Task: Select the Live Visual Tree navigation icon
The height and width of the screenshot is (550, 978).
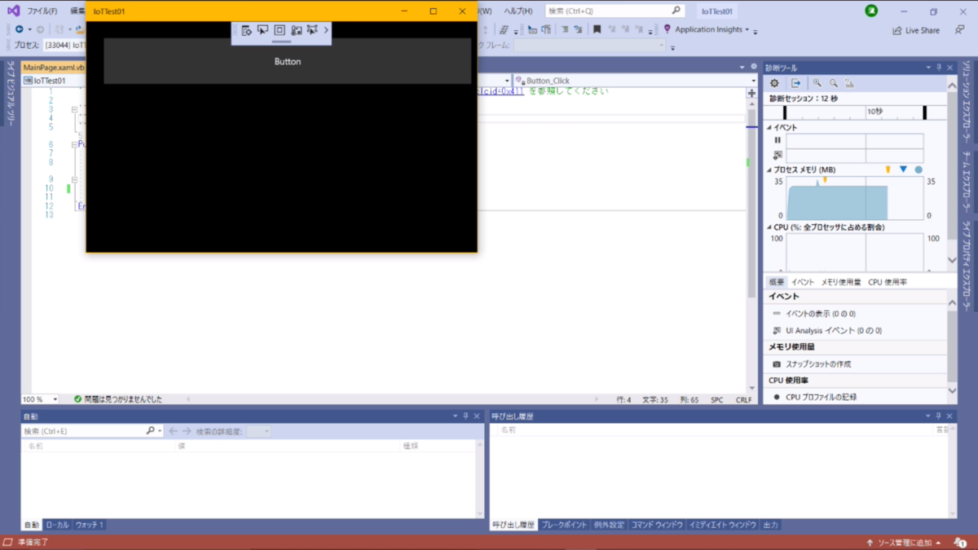Action: (x=246, y=30)
